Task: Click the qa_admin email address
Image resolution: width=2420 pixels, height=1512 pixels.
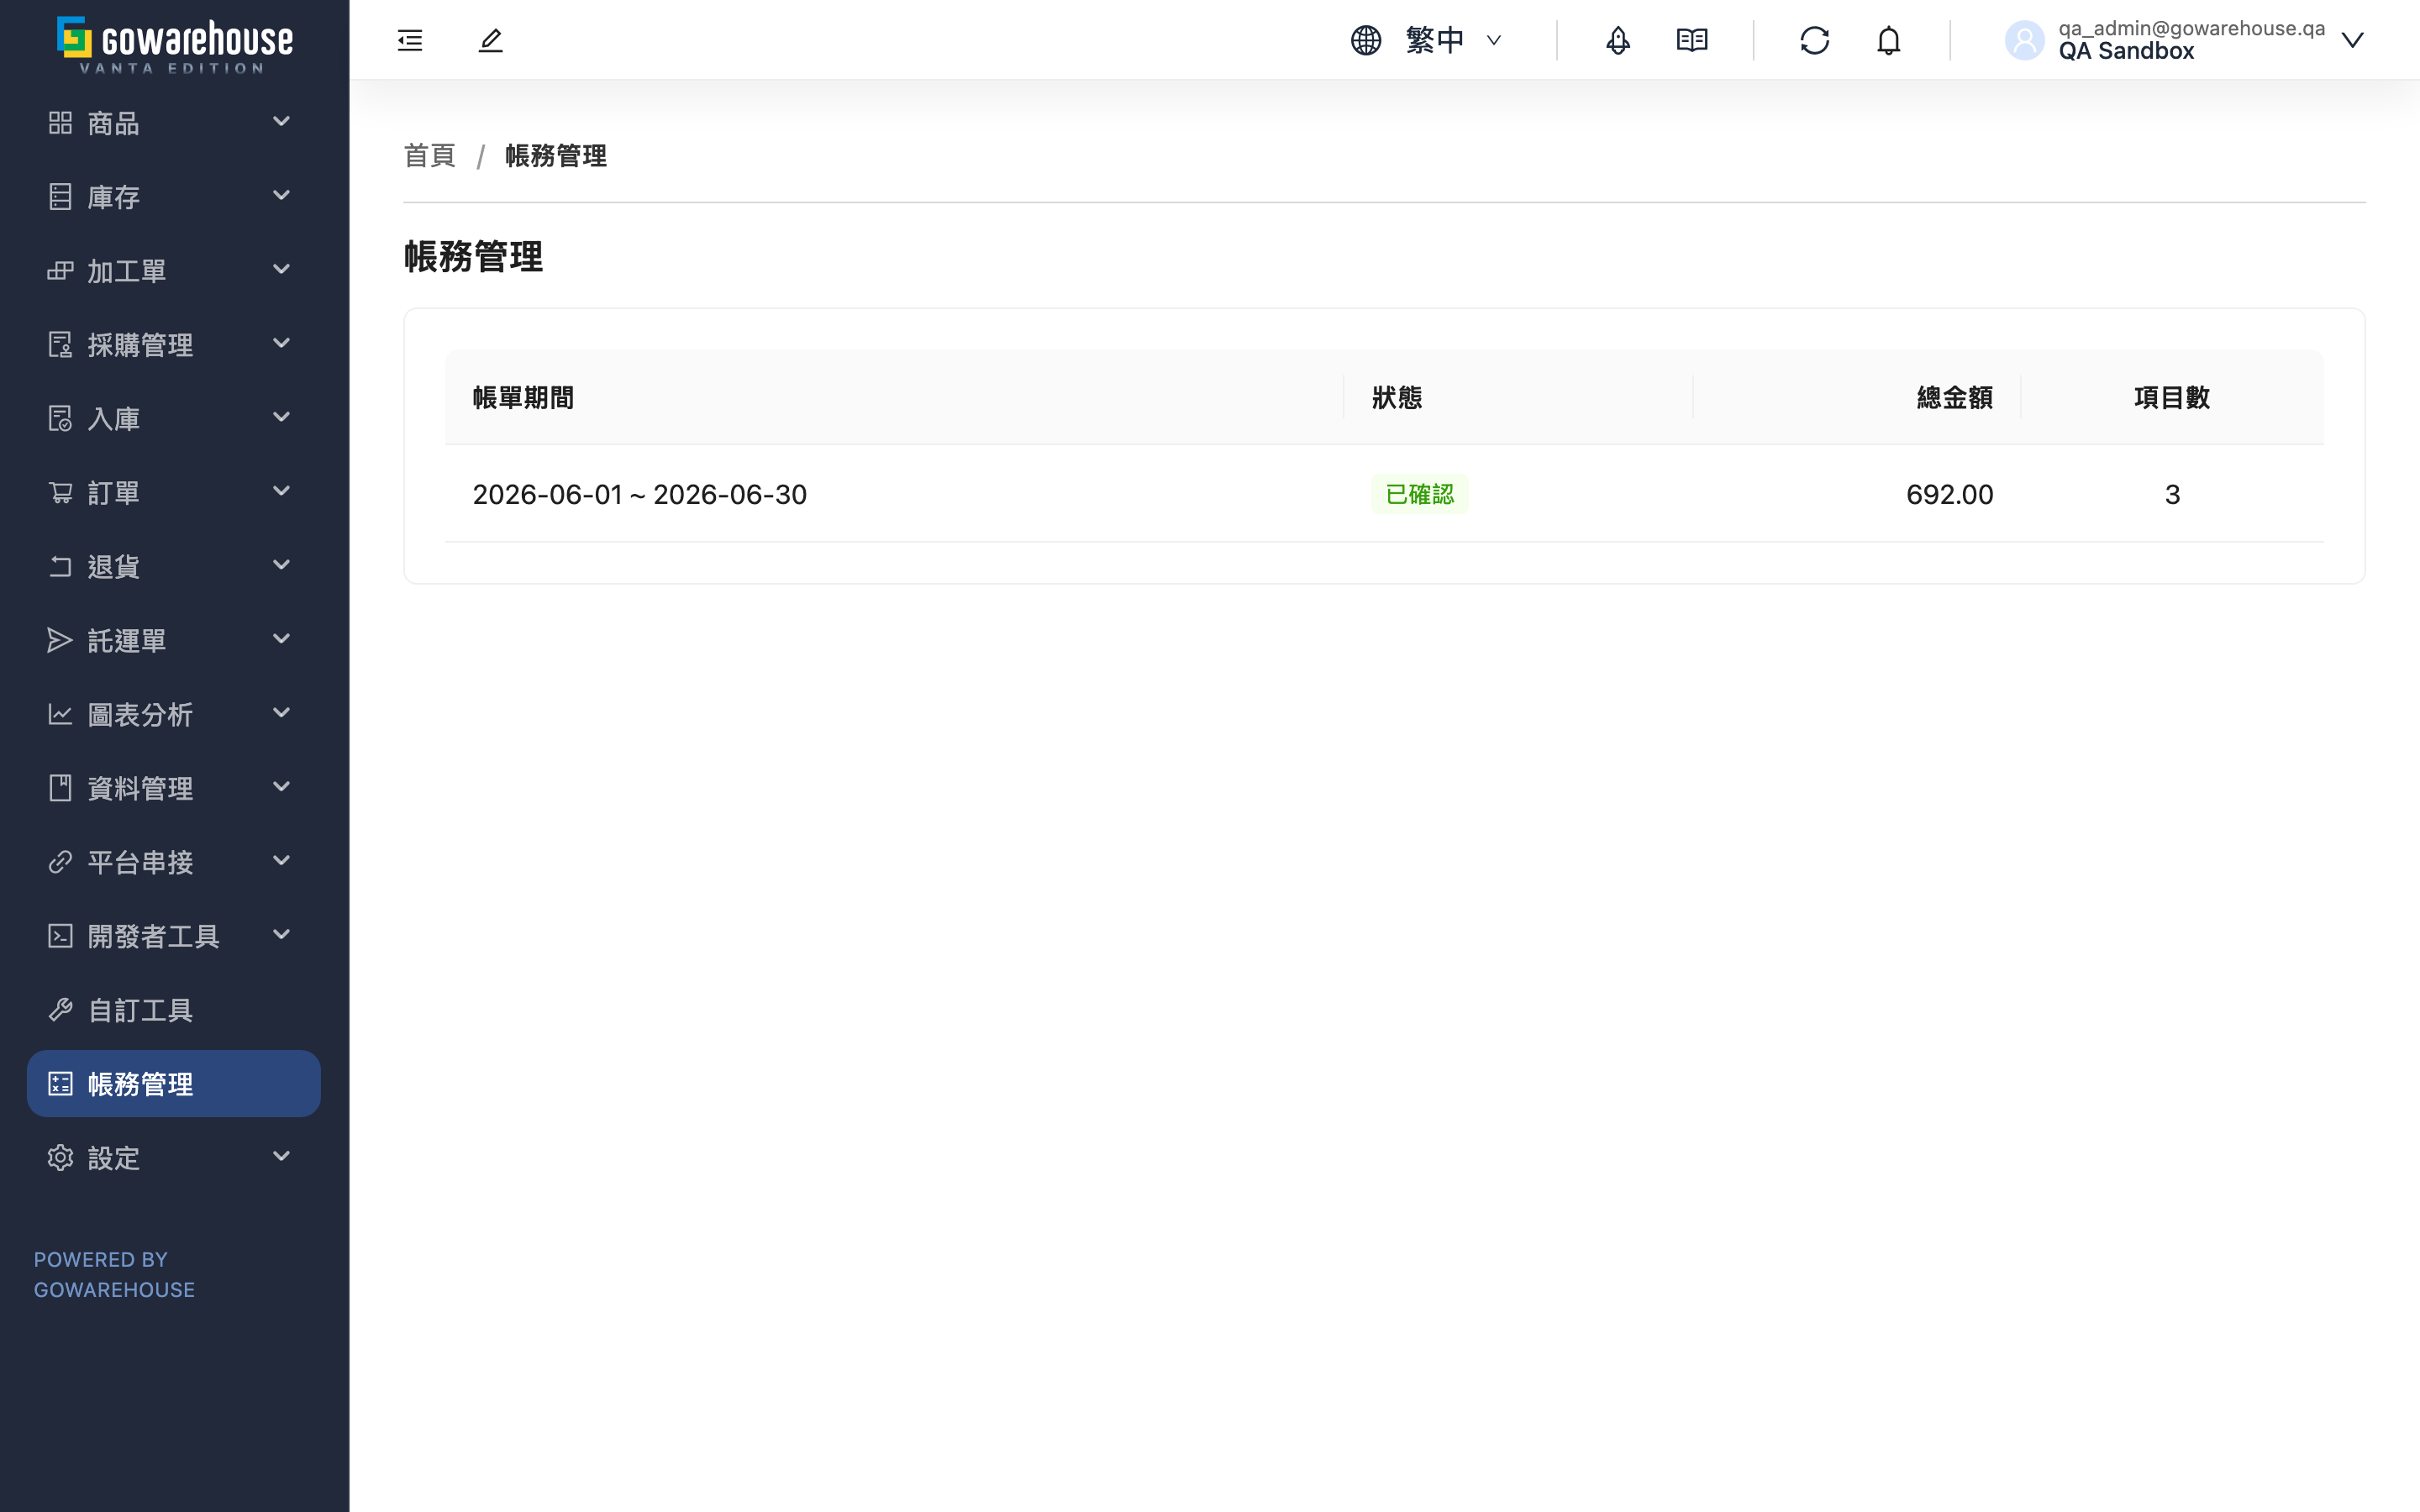Action: click(x=2191, y=28)
